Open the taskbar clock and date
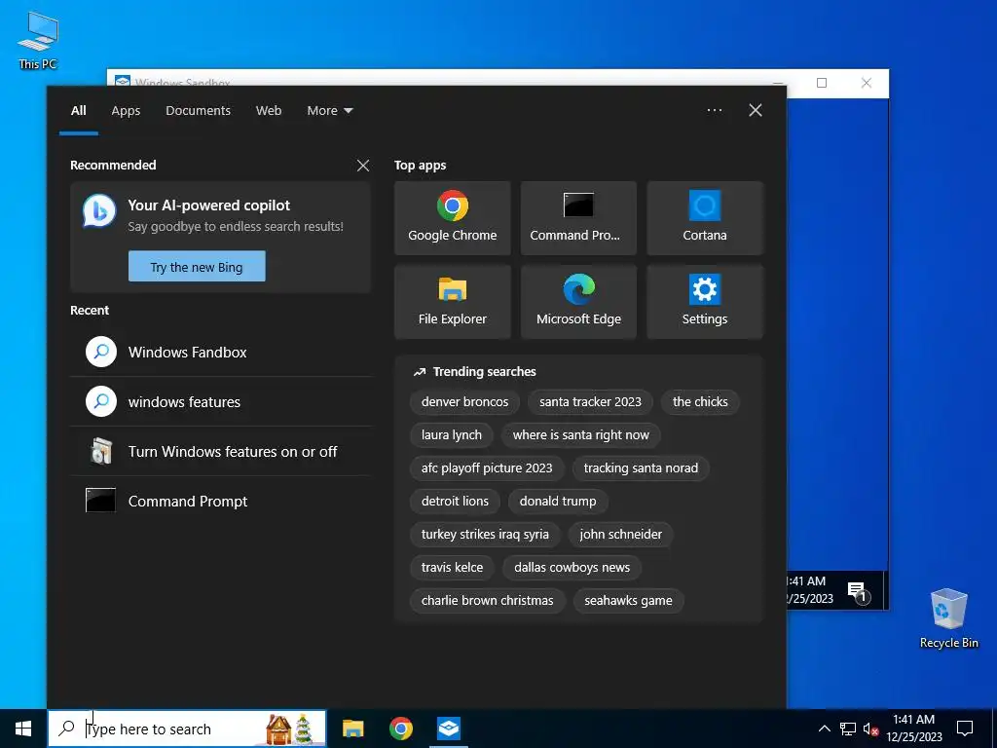This screenshot has height=748, width=997. point(913,729)
